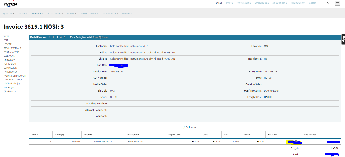Open the LEADS dropdown menu

click(72, 13)
